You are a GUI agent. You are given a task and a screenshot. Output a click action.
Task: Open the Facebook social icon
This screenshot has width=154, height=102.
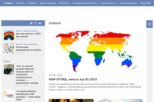35,23
